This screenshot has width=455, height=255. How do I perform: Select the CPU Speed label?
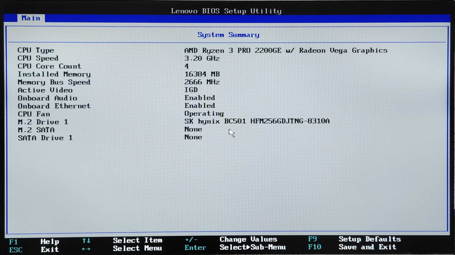click(38, 58)
